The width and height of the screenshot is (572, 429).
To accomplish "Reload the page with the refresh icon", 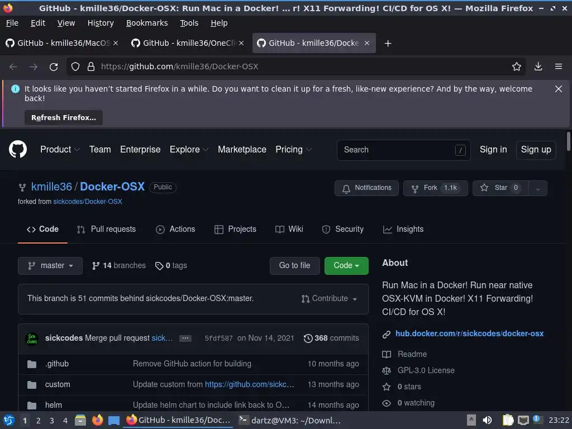I will point(54,67).
